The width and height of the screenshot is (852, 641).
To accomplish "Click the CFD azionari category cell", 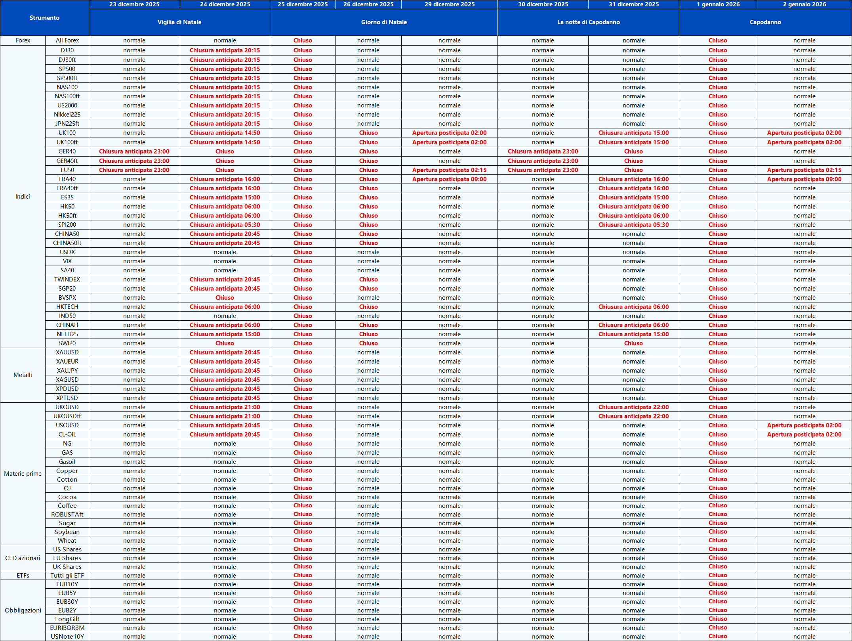I will point(23,558).
